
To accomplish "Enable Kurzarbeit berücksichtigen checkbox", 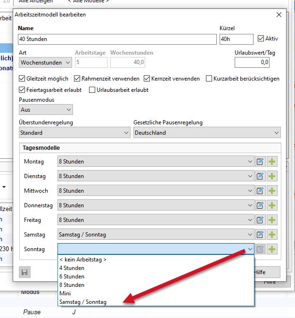I will tap(209, 79).
